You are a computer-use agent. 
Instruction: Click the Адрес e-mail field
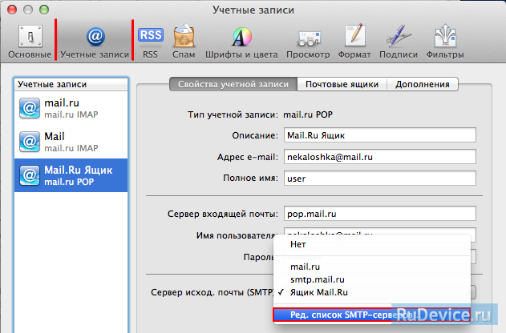(380, 157)
